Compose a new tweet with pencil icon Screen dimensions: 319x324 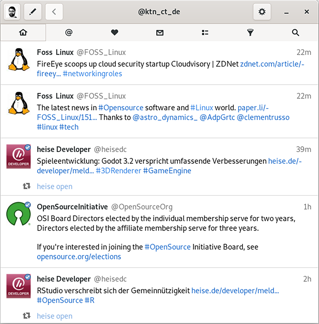[33, 12]
